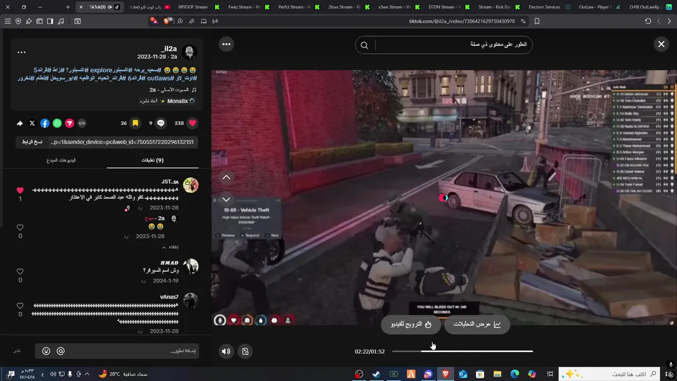
Task: Open the post options three-dot menu
Action: point(22,52)
